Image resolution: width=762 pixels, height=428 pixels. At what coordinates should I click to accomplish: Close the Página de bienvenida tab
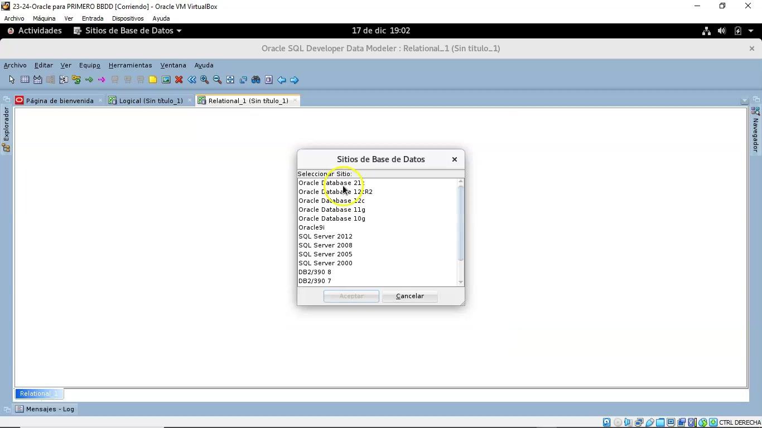click(x=100, y=100)
